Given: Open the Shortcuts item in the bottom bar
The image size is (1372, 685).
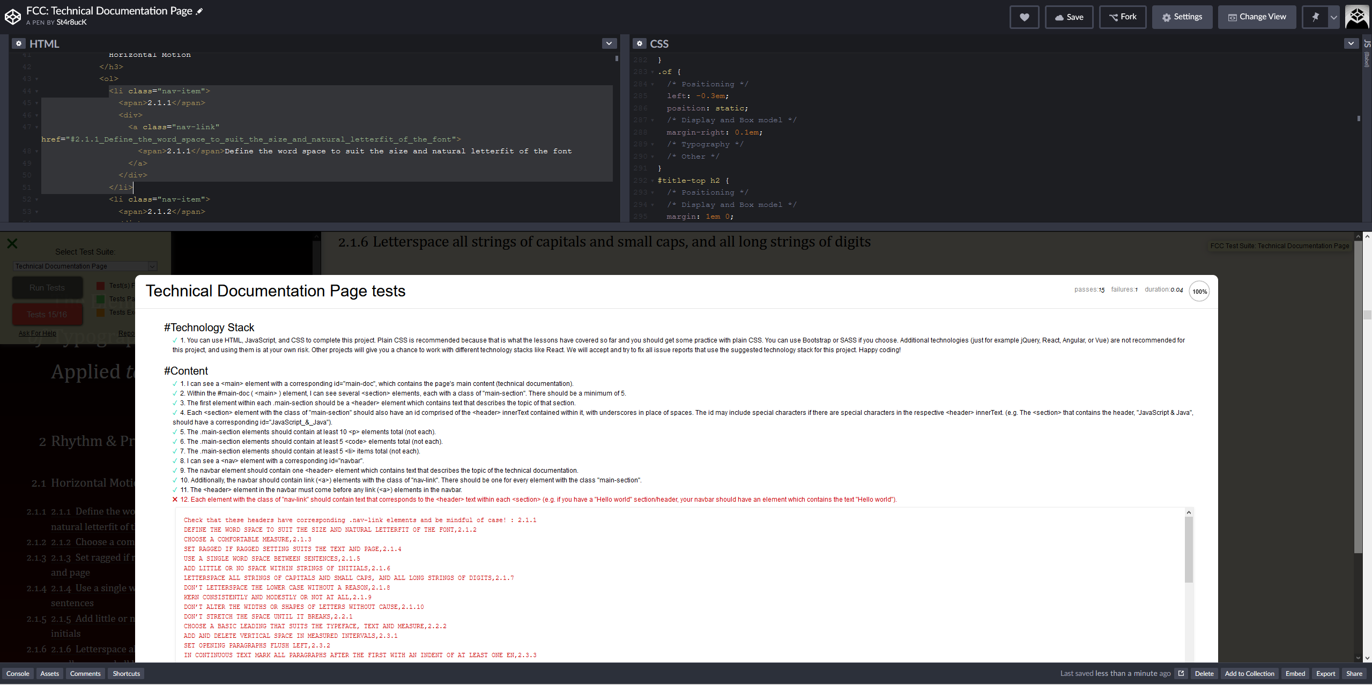Looking at the screenshot, I should (125, 673).
